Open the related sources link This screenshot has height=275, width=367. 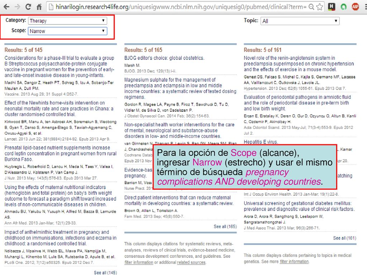191,262
